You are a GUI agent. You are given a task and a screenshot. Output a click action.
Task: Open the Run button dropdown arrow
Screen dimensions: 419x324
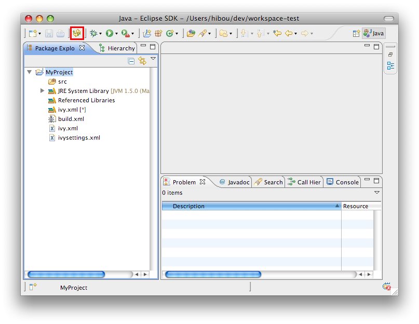(x=117, y=34)
